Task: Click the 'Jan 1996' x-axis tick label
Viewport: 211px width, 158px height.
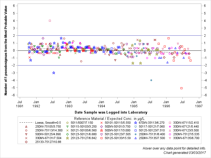Action: [x=166, y=104]
